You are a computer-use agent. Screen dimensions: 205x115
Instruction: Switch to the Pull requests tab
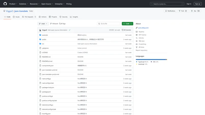[x=29, y=17]
